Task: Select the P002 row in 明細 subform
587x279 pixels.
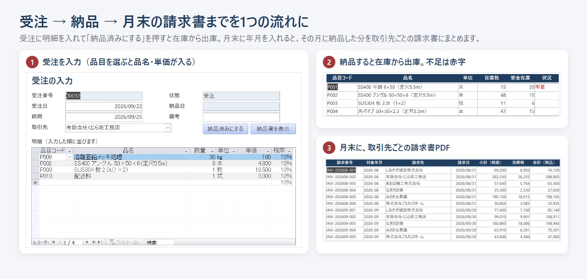Action: [x=162, y=164]
